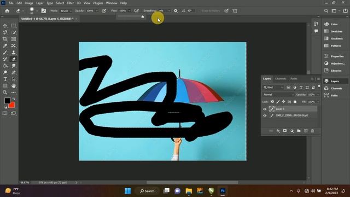This screenshot has width=350, height=197.
Task: Toggle type layer filter icon
Action: click(301, 88)
